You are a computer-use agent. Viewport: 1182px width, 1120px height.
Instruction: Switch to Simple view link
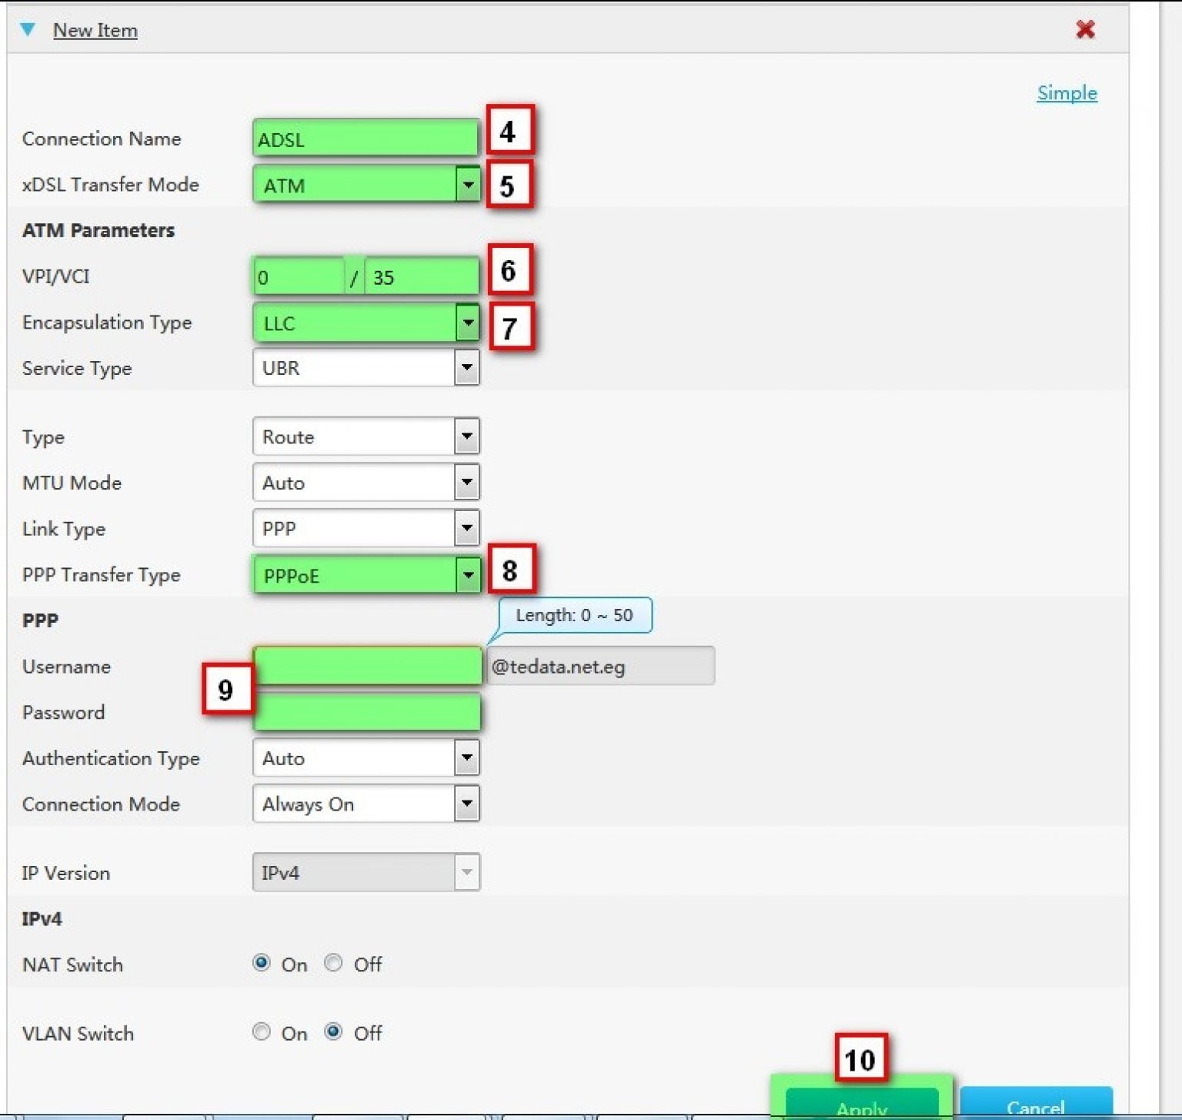point(1067,93)
